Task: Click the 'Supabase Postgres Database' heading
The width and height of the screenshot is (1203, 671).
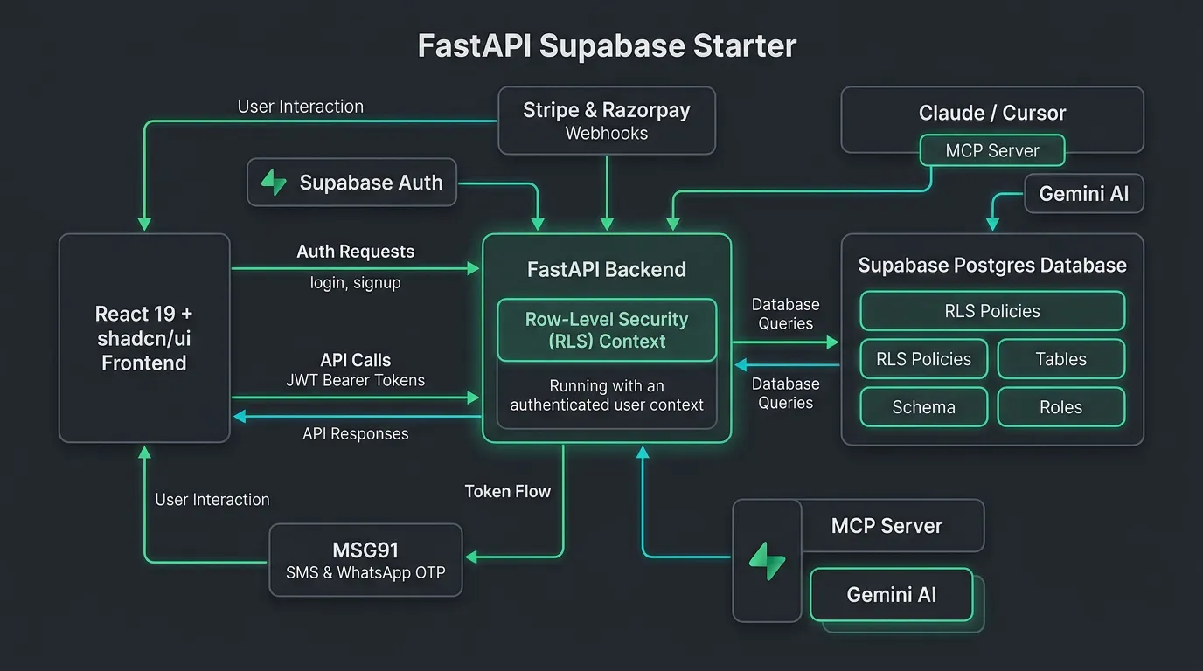Action: (x=992, y=266)
